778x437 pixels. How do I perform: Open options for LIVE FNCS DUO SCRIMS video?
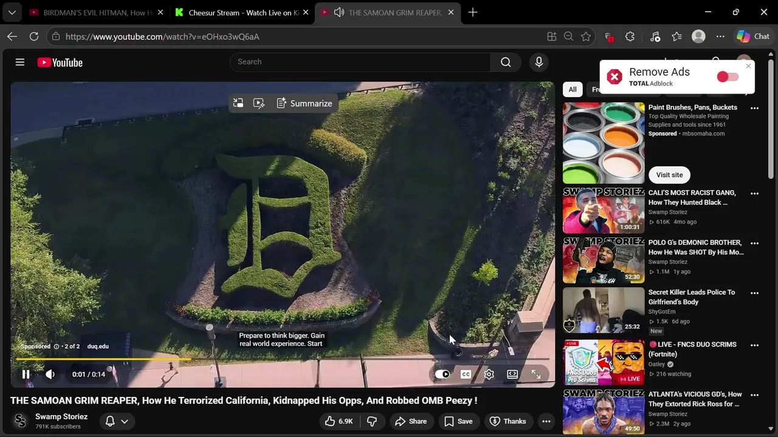pyautogui.click(x=754, y=345)
